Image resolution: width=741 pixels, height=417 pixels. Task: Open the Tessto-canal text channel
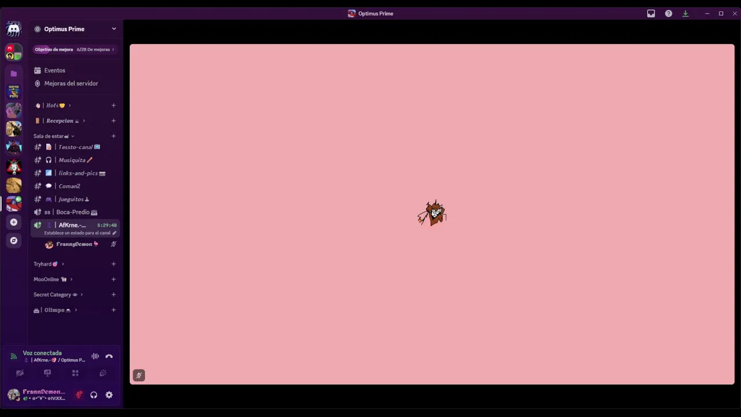(75, 147)
